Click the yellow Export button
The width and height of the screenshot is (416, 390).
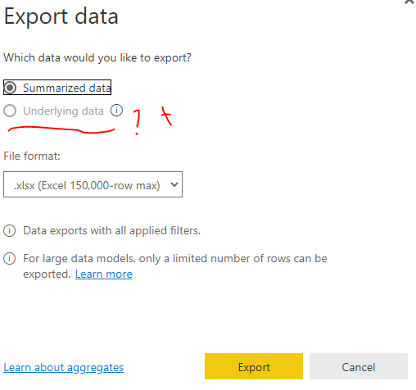point(254,366)
